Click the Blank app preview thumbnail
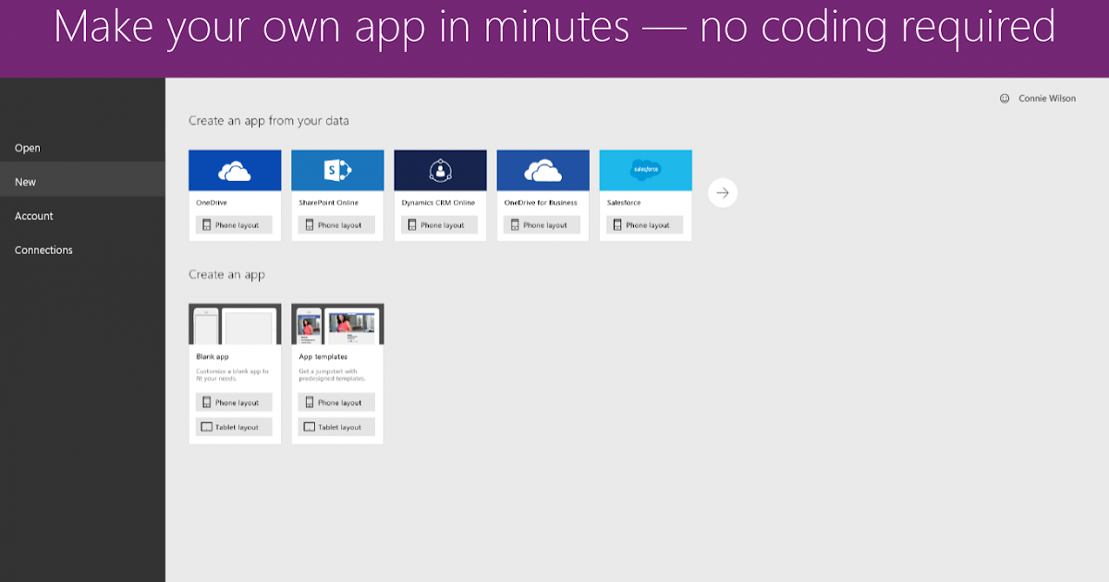The width and height of the screenshot is (1109, 582). pos(235,324)
